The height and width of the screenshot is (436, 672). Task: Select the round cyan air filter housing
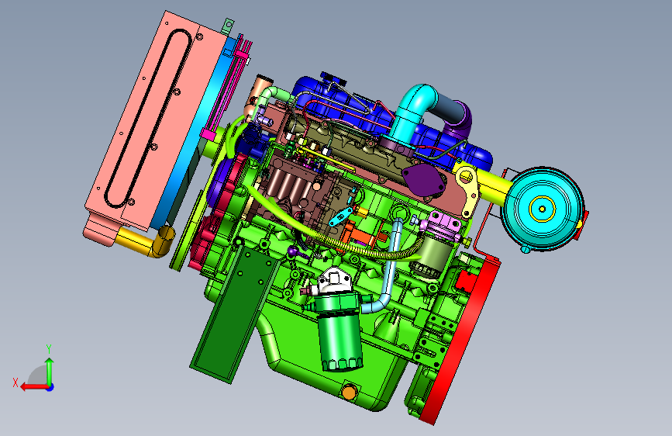click(543, 209)
